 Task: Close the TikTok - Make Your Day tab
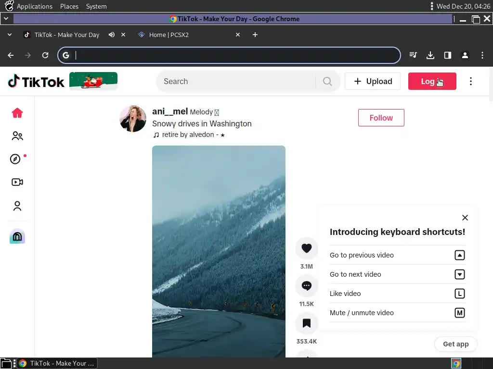tap(123, 35)
